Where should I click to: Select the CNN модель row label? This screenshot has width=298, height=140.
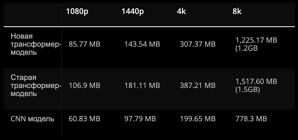coord(32,119)
